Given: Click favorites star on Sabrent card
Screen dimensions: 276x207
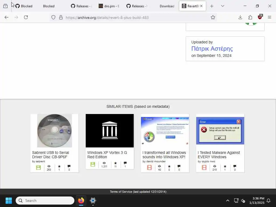Looking at the screenshot, I should point(59,166).
